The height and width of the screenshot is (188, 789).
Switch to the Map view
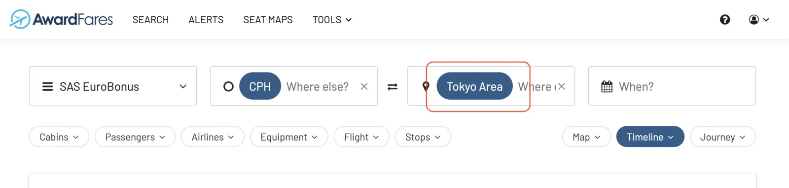(586, 137)
